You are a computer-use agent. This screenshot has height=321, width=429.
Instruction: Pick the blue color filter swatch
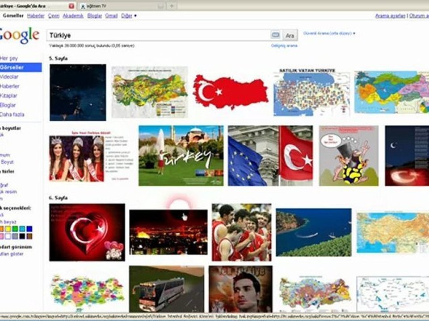pyautogui.click(x=29, y=229)
